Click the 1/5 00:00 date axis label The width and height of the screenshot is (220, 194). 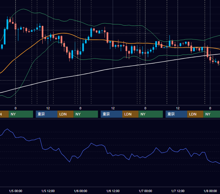[x=16, y=191]
